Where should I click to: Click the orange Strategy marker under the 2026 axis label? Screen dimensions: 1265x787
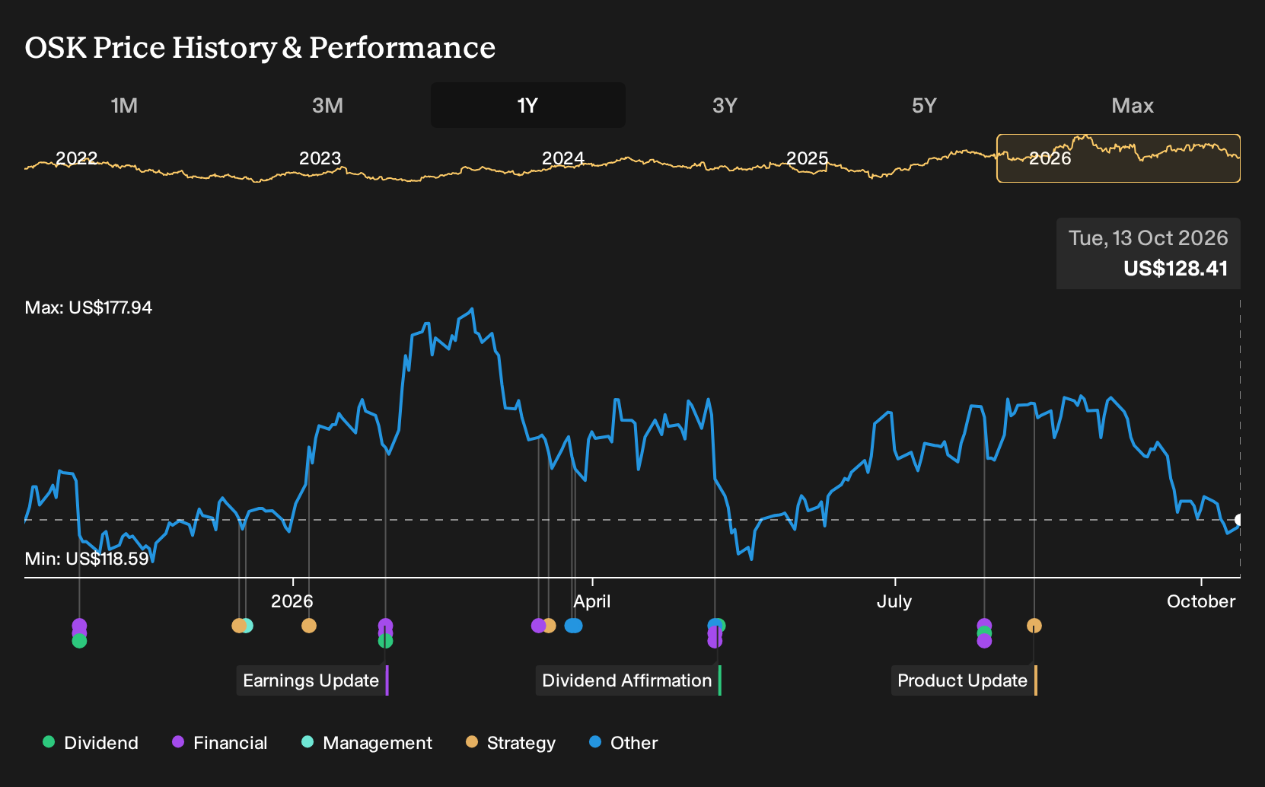[309, 626]
